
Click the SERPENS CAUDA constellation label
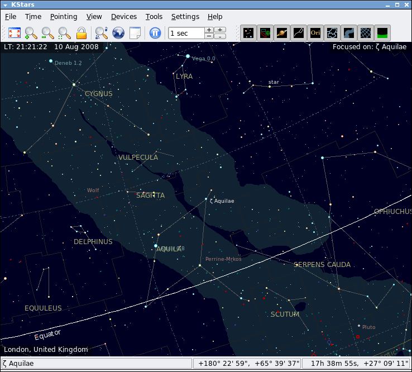coord(322,264)
